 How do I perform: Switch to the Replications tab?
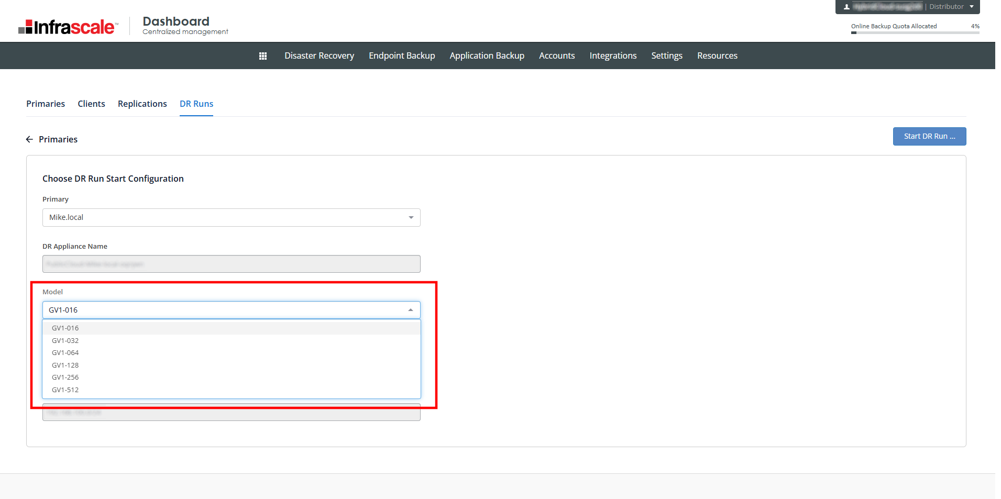pos(142,104)
